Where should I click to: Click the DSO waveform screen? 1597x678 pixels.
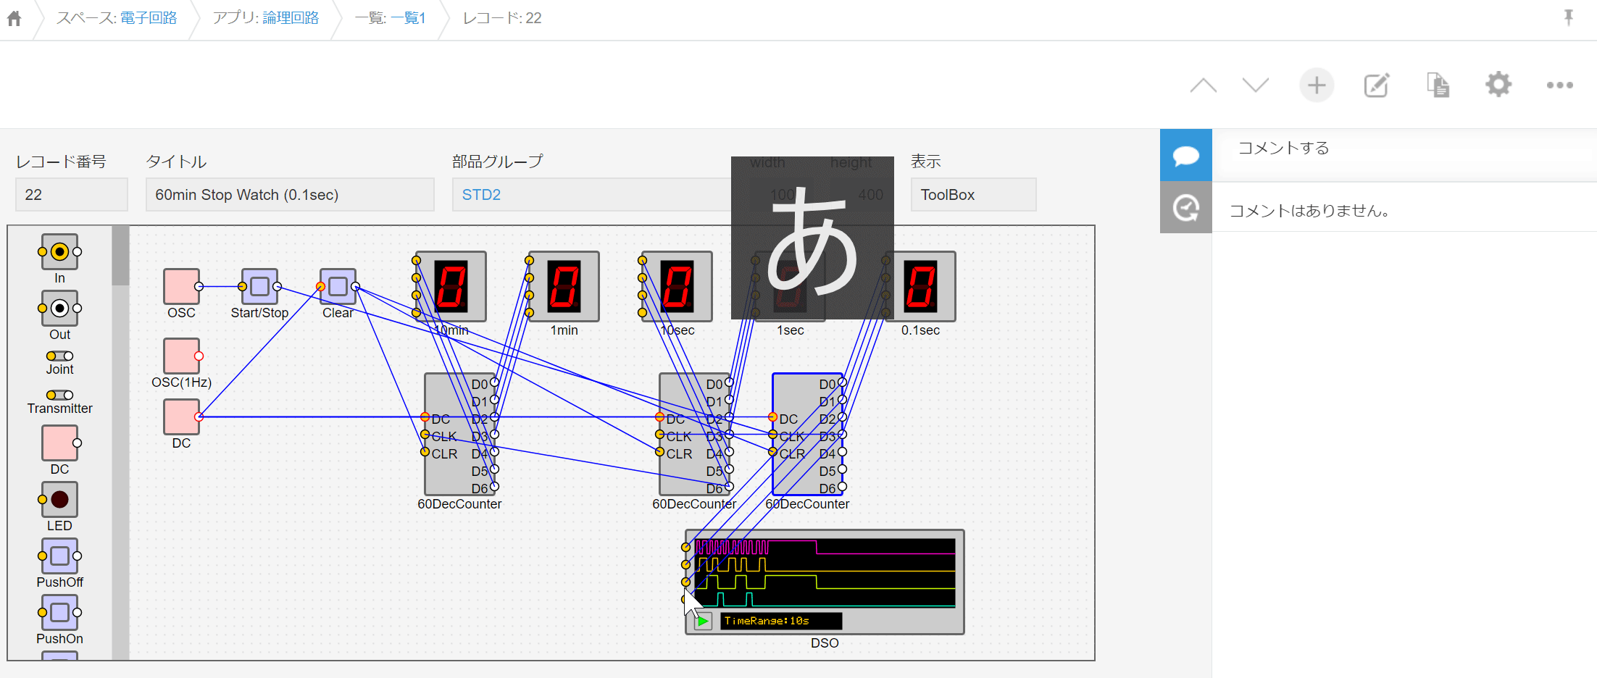[x=825, y=573]
